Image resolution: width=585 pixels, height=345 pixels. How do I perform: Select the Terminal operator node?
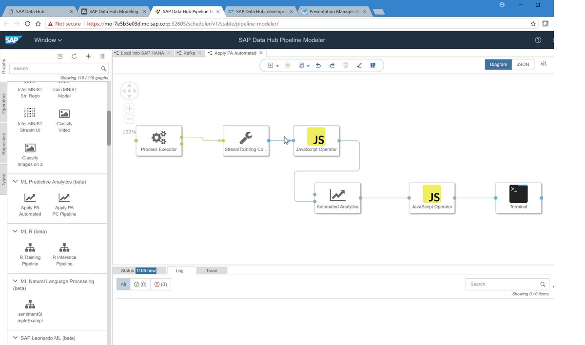[518, 198]
